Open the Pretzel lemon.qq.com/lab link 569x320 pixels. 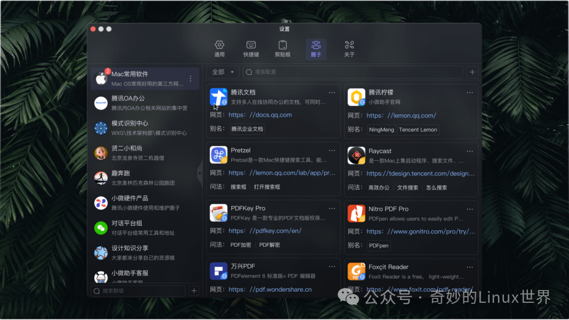[282, 172]
